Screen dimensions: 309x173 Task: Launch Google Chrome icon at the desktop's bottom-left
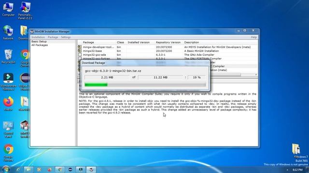point(8,153)
